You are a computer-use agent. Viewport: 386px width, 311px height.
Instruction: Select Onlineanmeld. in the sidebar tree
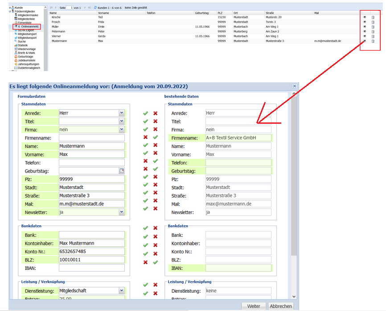pos(28,26)
